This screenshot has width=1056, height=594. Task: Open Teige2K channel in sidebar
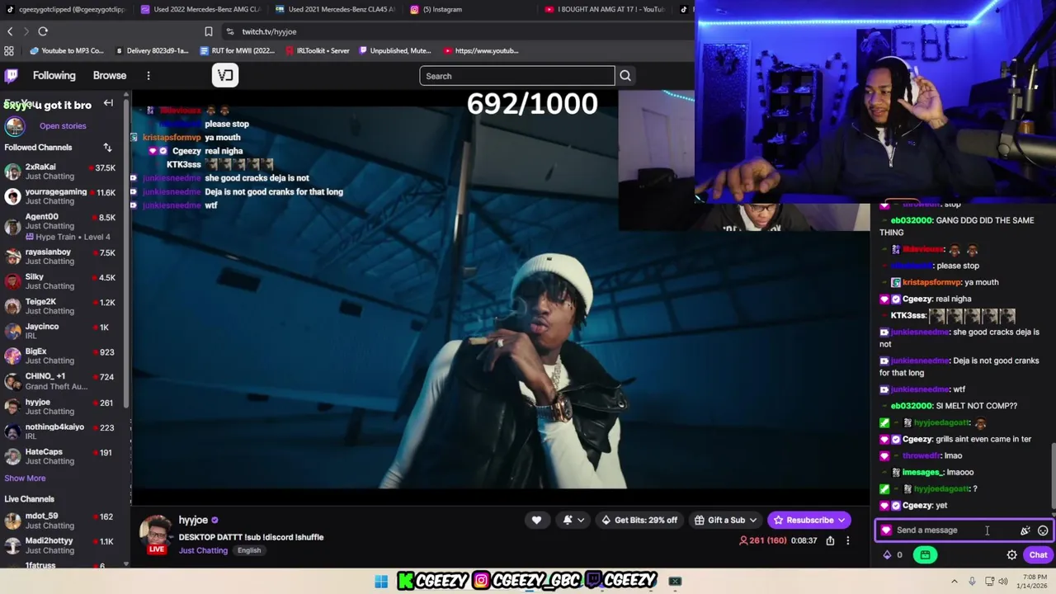62,306
